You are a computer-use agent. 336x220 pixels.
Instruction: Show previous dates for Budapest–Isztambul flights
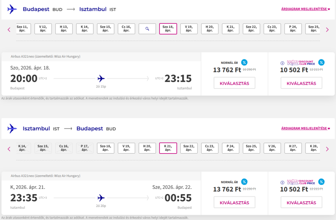9,29
